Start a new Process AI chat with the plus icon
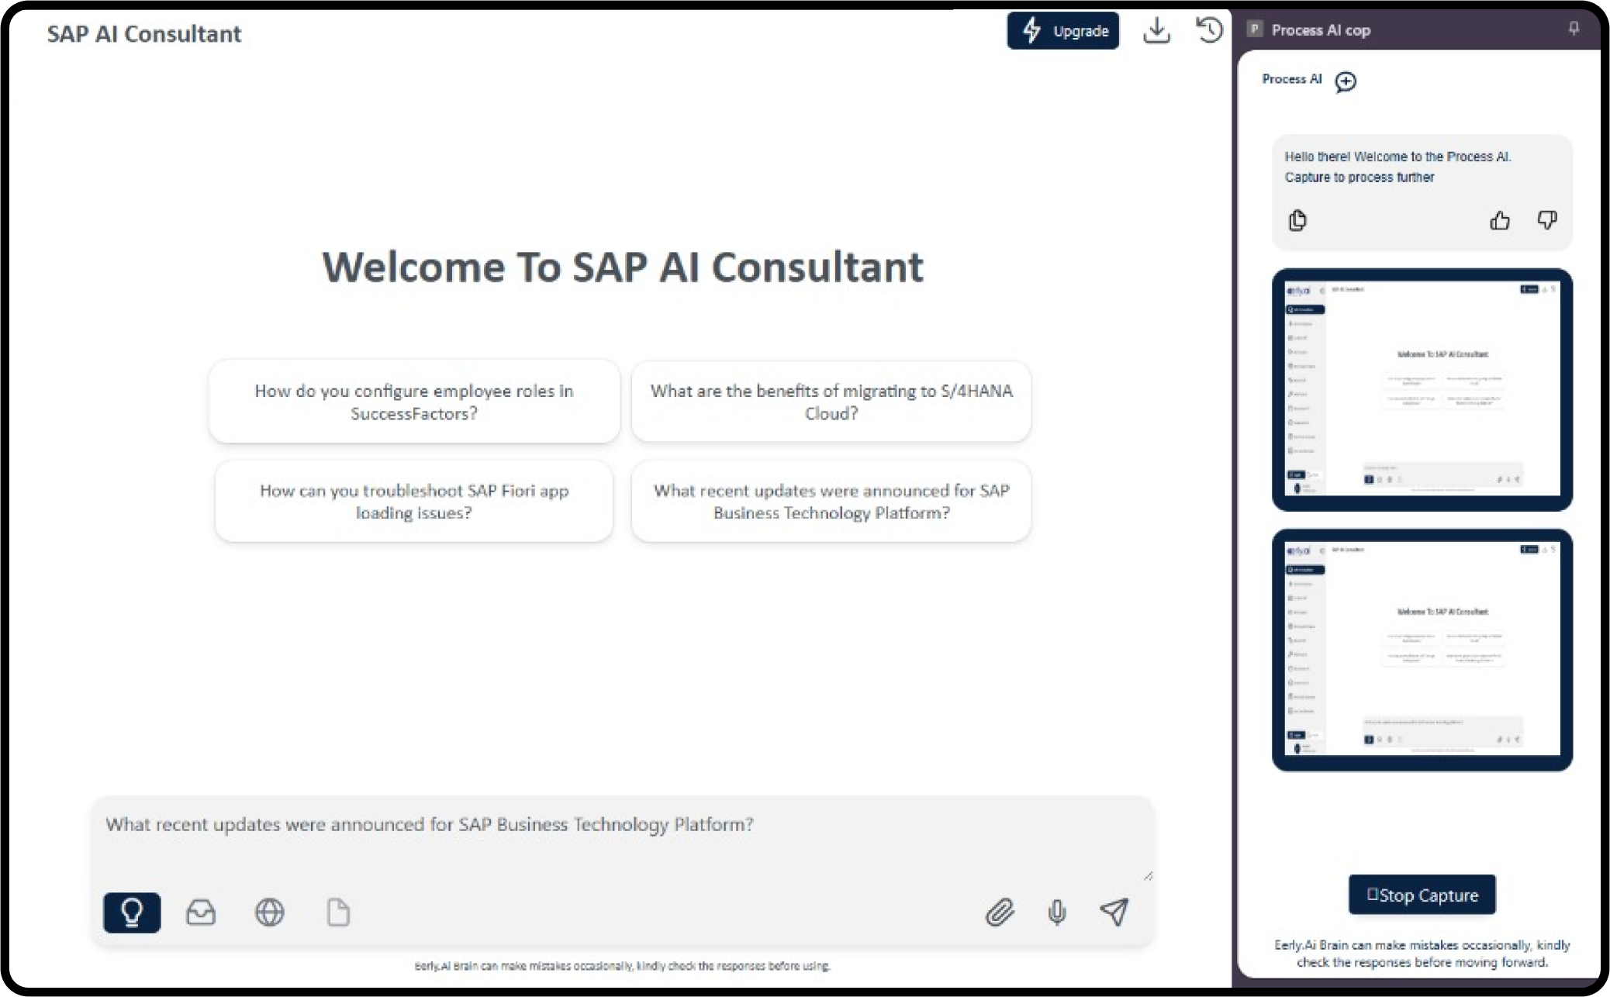The width and height of the screenshot is (1610, 997). 1346,81
